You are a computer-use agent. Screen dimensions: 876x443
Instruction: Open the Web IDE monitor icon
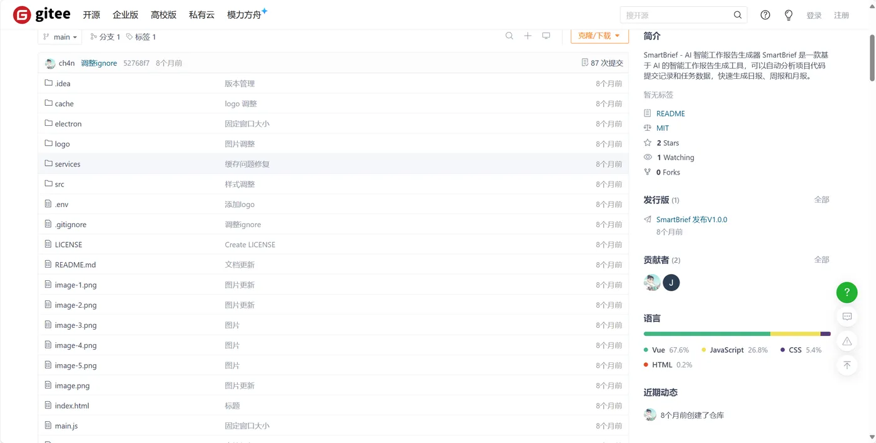(x=546, y=36)
